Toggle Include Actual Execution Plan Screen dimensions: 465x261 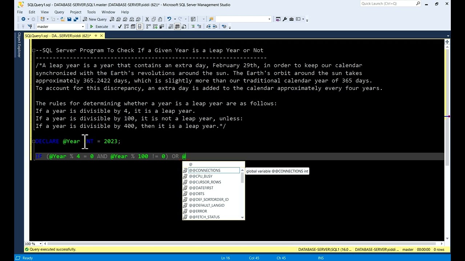point(149,26)
